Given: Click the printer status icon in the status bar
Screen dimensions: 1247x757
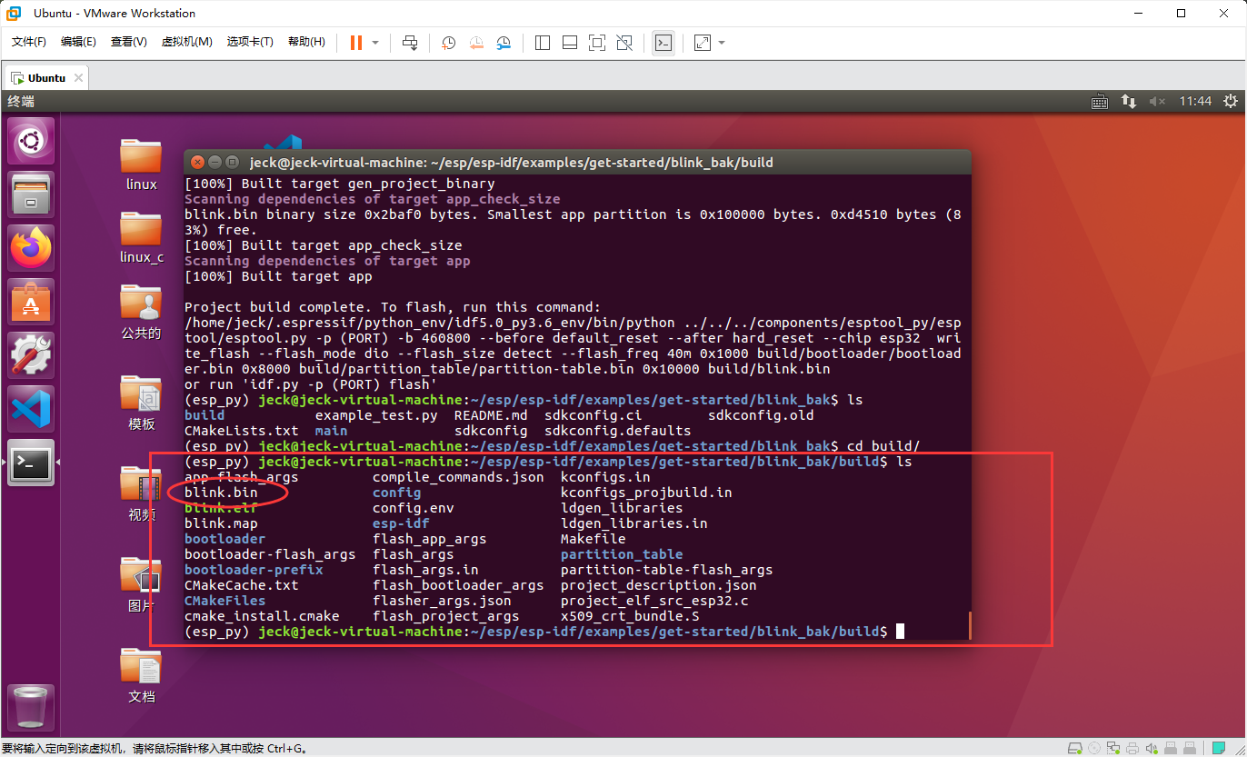Looking at the screenshot, I should point(1132,748).
